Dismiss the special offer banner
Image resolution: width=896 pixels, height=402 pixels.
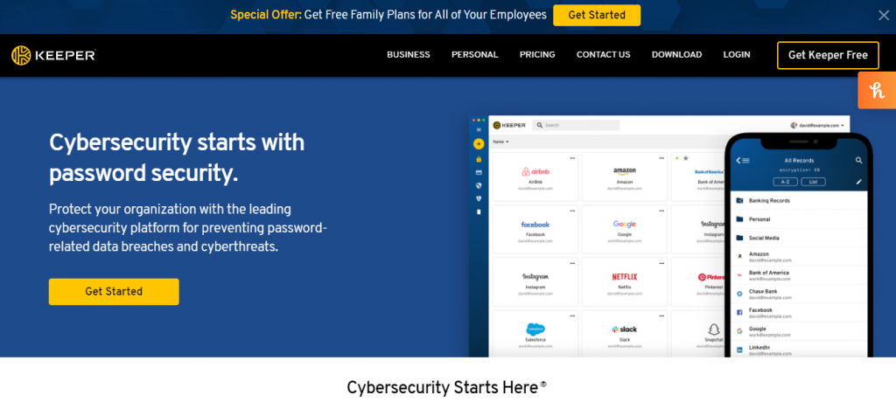pyautogui.click(x=884, y=16)
